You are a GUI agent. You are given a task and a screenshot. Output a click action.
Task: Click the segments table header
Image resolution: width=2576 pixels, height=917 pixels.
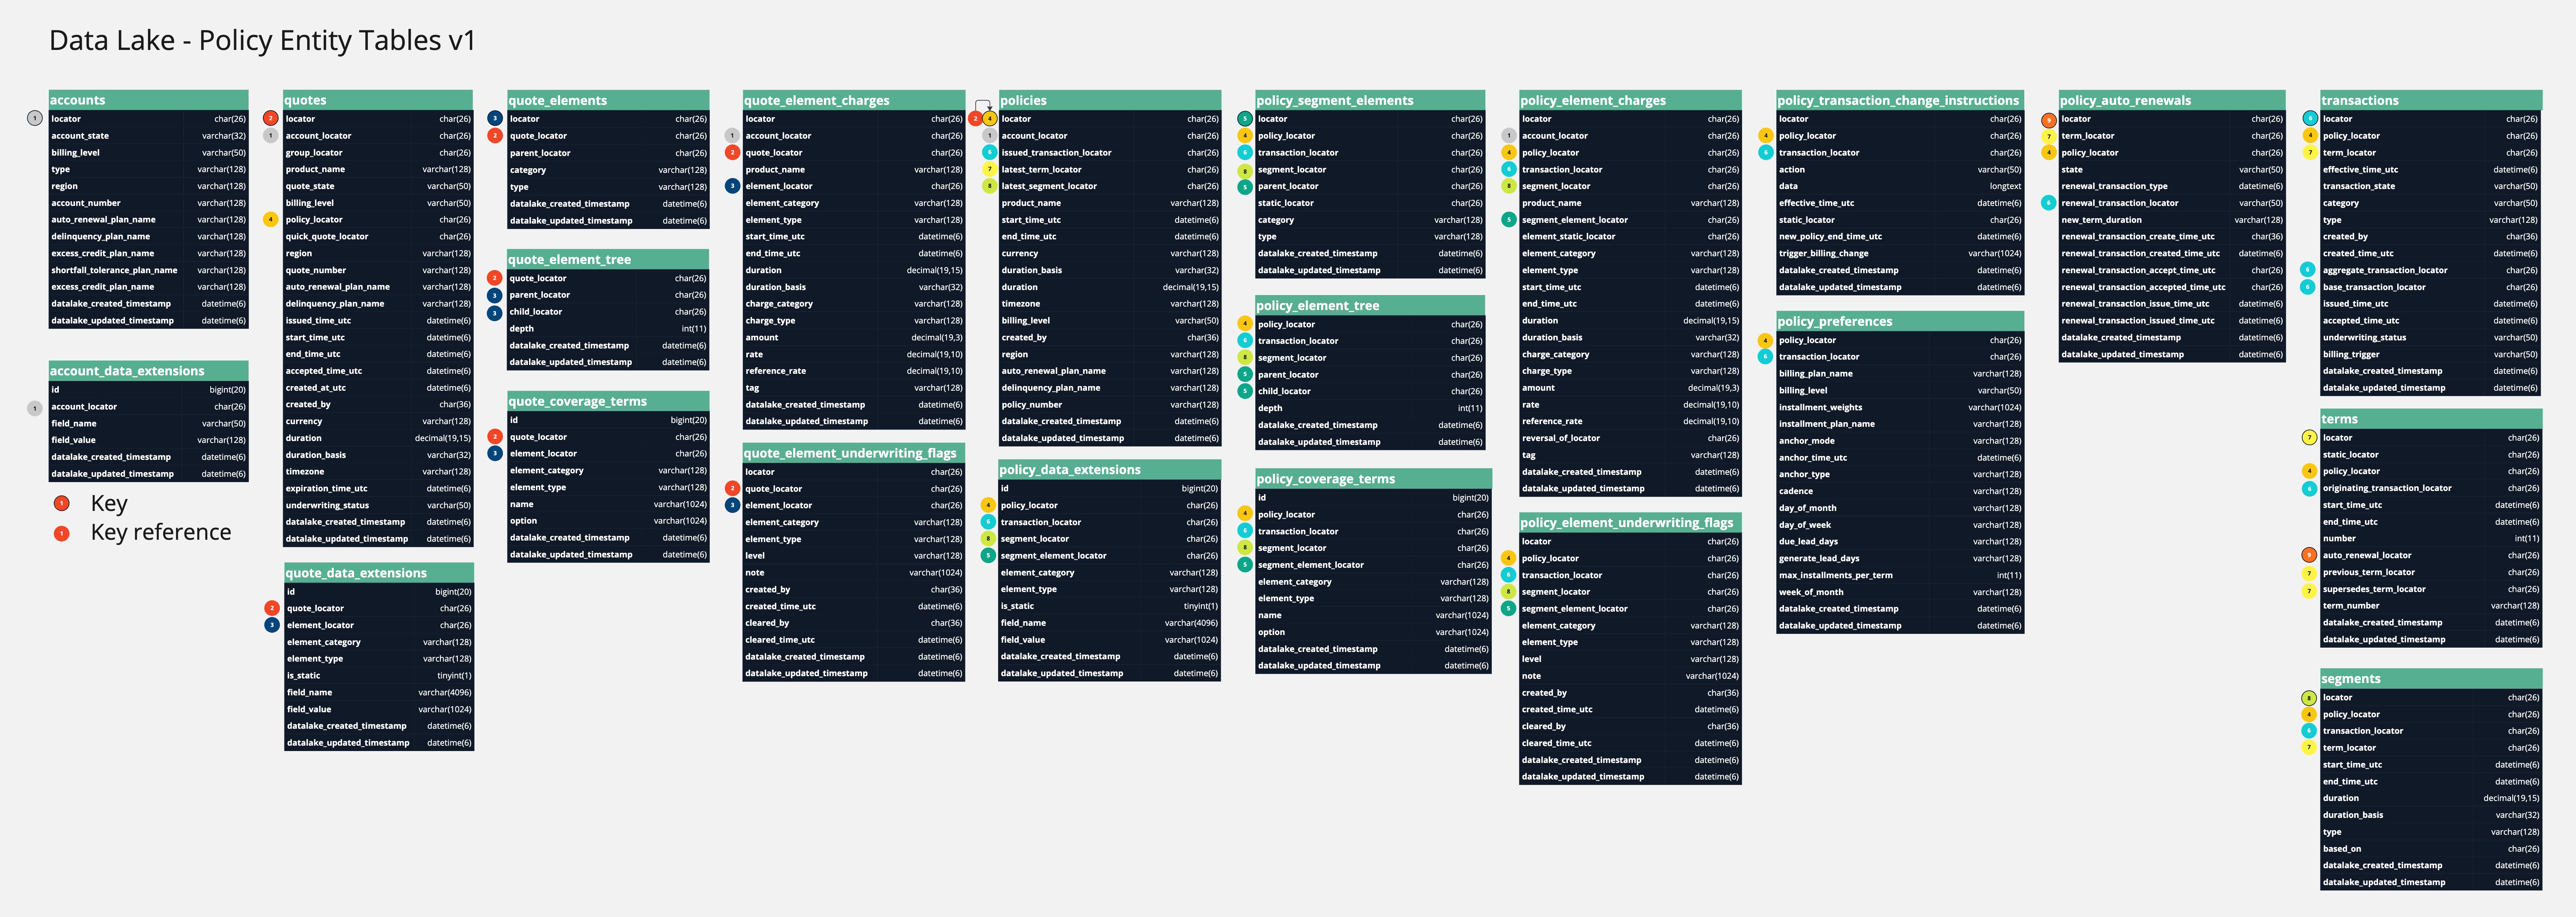(x=2431, y=679)
